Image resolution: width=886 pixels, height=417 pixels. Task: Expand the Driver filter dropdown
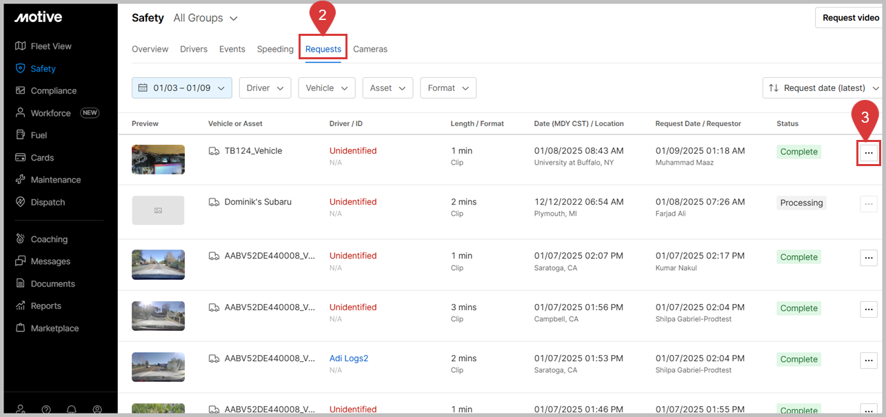[x=265, y=88]
